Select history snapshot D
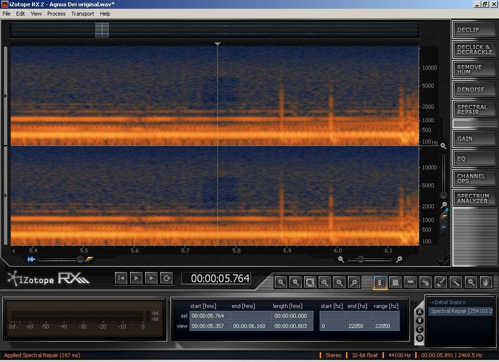Screen dimensions: 499x362 point(420,338)
